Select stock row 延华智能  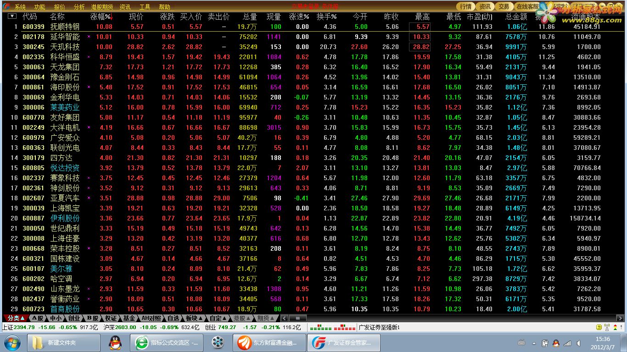coord(313,37)
